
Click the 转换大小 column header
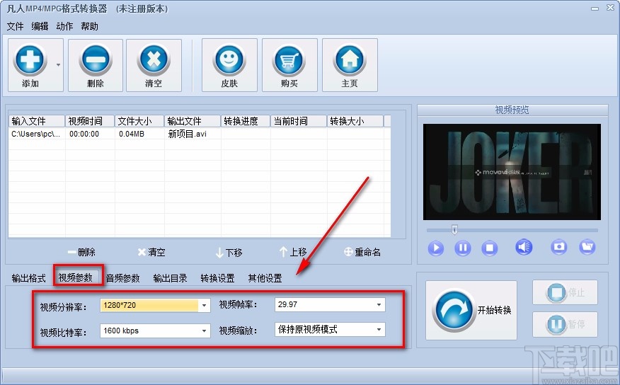(x=355, y=121)
